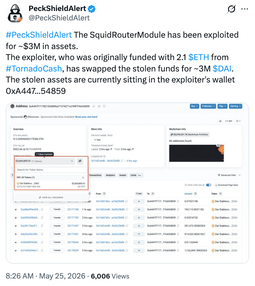Viewport: 255px width, 286px height.
Task: Click Download Page Data button
Action: (227, 185)
